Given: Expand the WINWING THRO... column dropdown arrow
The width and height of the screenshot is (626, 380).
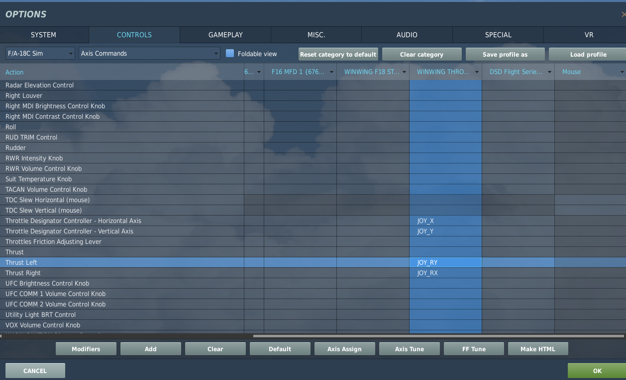Looking at the screenshot, I should [x=477, y=72].
